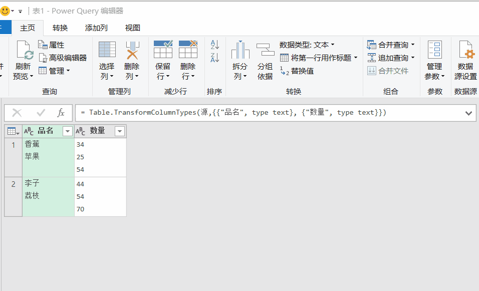This screenshot has height=291, width=479.
Task: Click the ABC type icon of 数量 column
Action: (x=80, y=131)
